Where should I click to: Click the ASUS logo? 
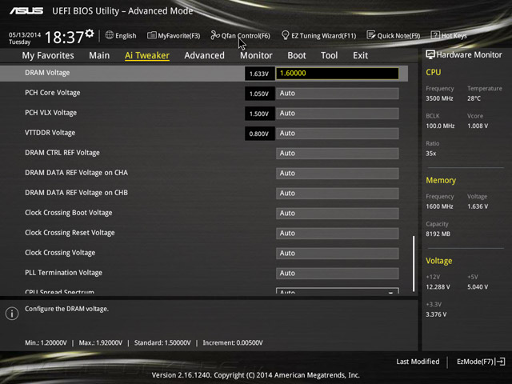pos(26,11)
